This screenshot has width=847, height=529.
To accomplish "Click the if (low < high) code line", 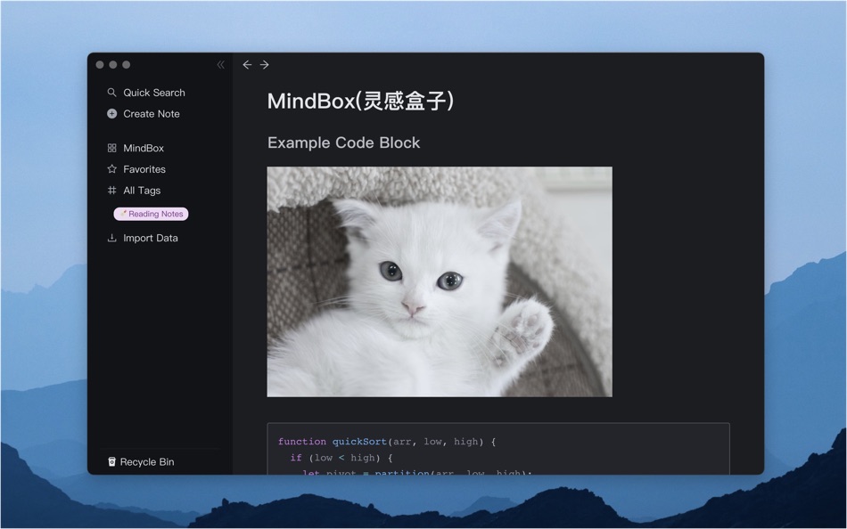I will click(x=341, y=458).
